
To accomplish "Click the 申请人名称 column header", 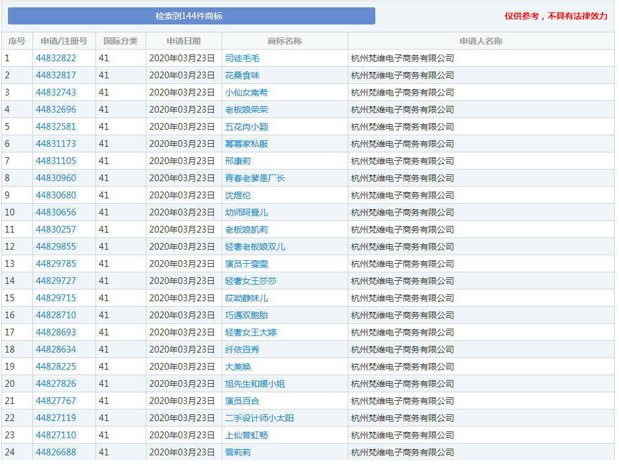I will 481,41.
